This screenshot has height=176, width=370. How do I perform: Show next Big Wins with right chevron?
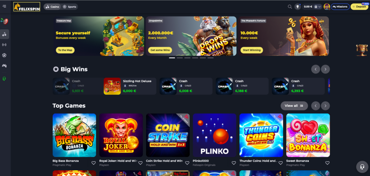(325, 69)
